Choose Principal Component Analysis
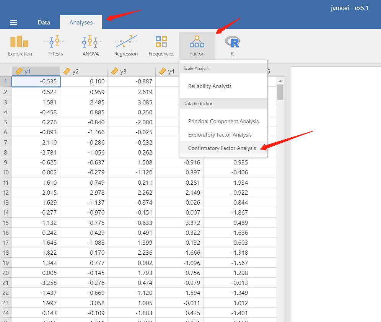Viewport: 381px width, 322px height. (223, 121)
